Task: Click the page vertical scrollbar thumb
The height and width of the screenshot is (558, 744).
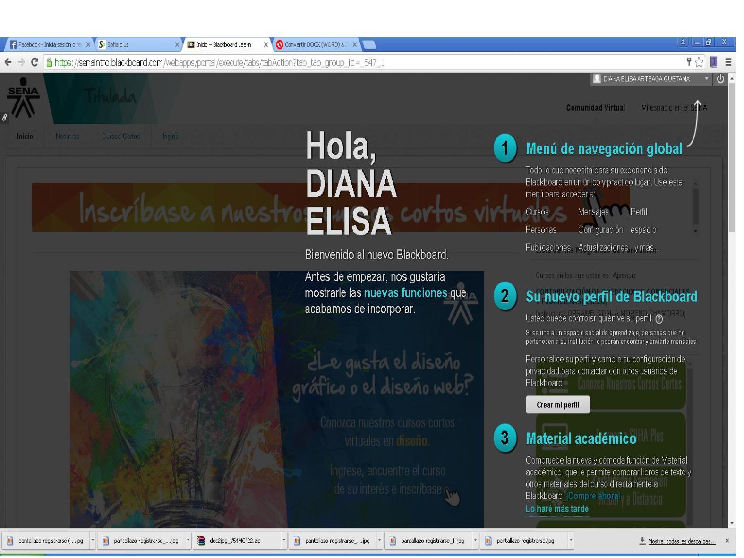Action: tap(732, 157)
